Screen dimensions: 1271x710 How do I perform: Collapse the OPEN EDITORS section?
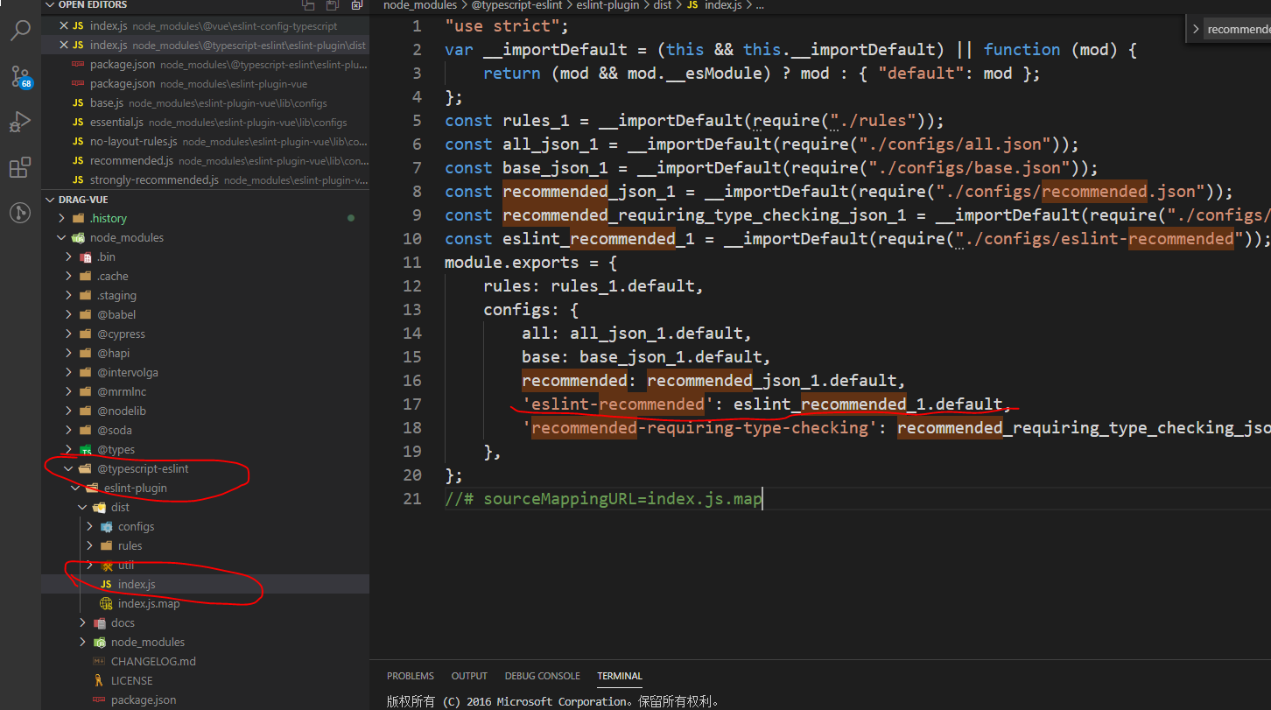50,5
